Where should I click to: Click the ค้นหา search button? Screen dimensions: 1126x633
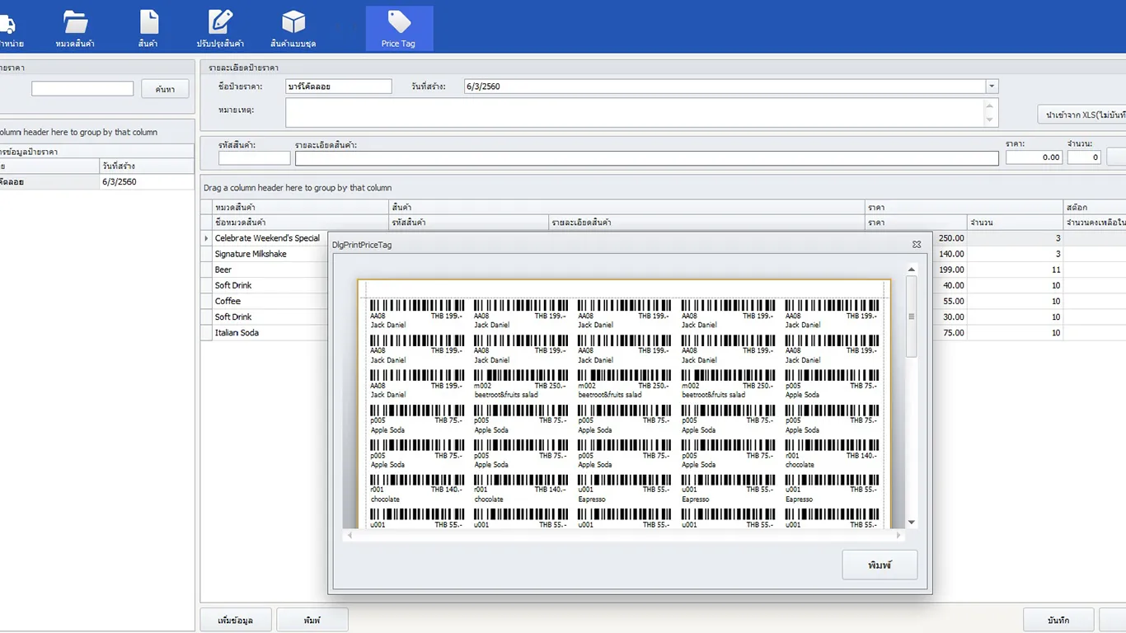coord(165,89)
